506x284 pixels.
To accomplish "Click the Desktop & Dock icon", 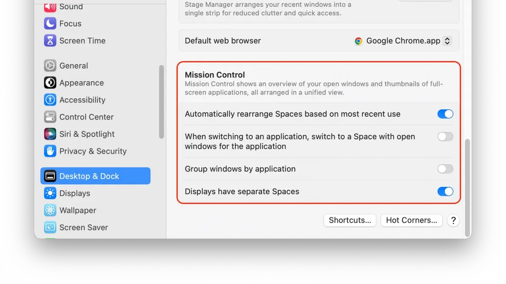I will (50, 176).
